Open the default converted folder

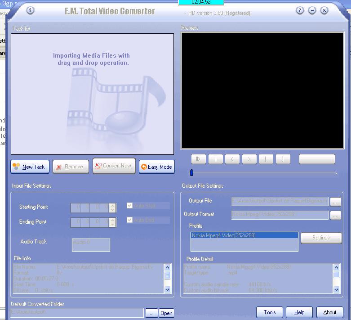pyautogui.click(x=166, y=313)
